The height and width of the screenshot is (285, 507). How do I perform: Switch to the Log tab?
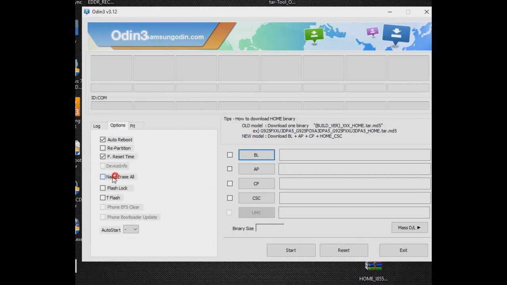[97, 126]
